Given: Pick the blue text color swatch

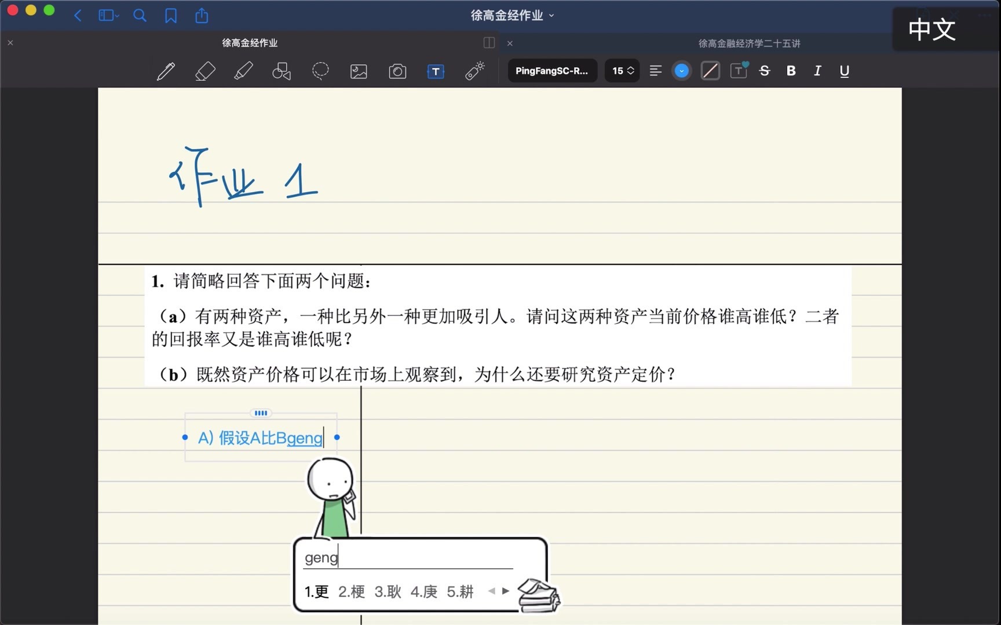Looking at the screenshot, I should click(x=682, y=71).
